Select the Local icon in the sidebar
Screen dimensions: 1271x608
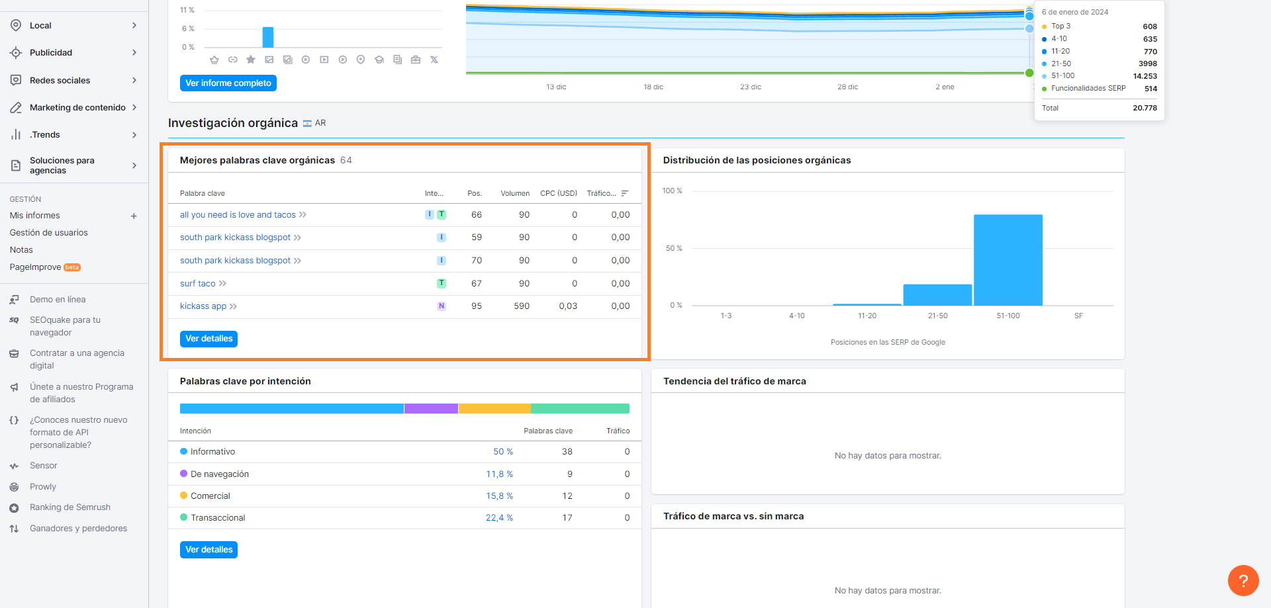15,25
